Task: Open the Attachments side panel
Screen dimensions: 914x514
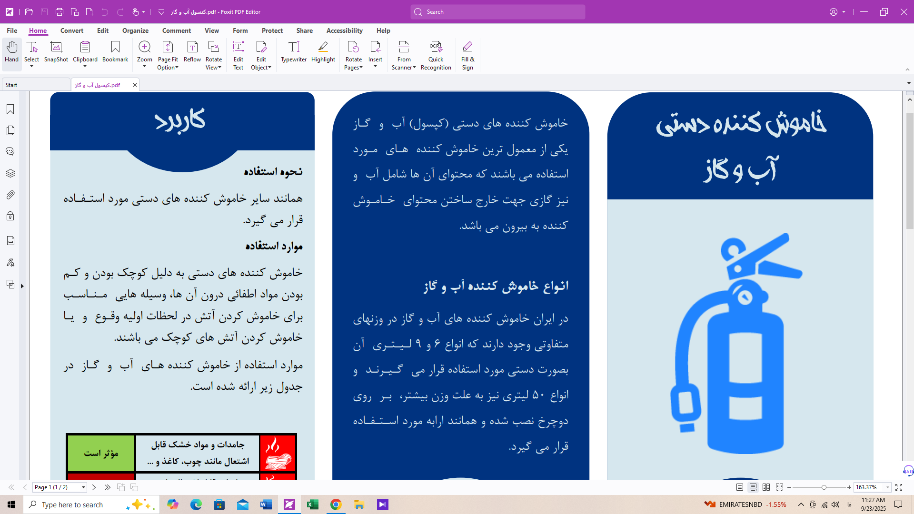Action: coord(10,195)
